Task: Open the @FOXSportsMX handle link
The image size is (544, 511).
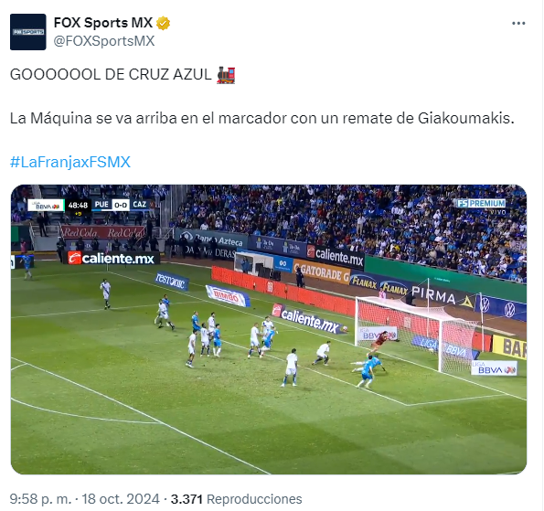Action: click(104, 41)
